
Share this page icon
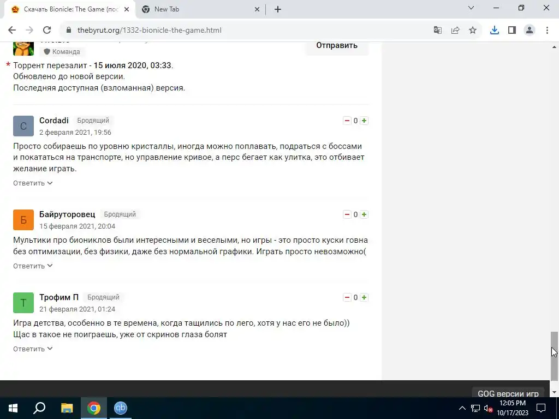point(455,31)
